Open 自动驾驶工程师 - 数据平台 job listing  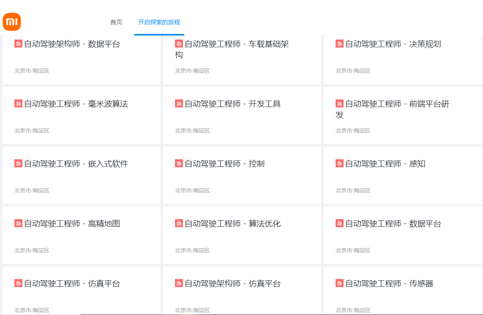click(x=393, y=224)
